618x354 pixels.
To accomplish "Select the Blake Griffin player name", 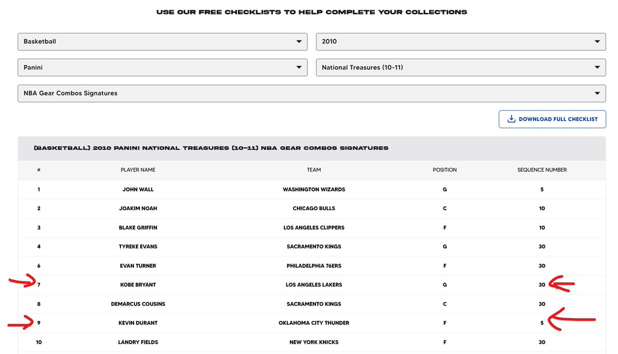I will [x=138, y=228].
